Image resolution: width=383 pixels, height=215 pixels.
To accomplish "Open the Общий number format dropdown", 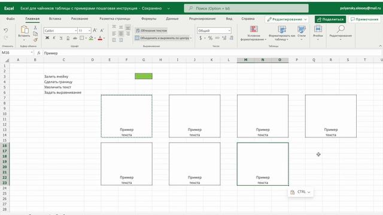I will click(229, 30).
